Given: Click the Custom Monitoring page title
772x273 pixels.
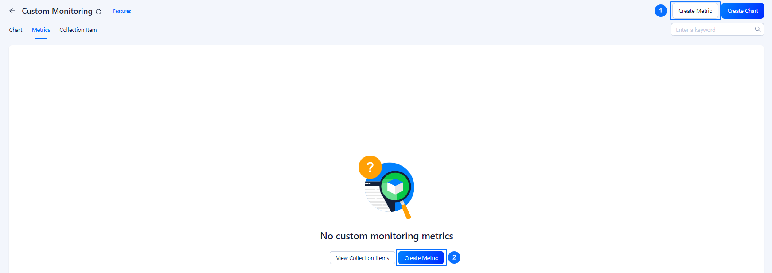Looking at the screenshot, I should (x=57, y=11).
